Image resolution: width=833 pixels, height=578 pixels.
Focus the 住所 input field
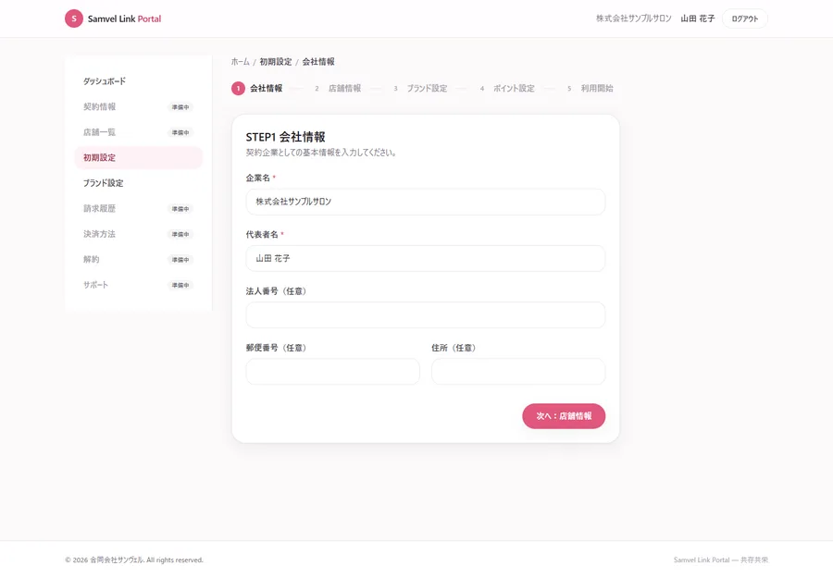click(x=518, y=372)
